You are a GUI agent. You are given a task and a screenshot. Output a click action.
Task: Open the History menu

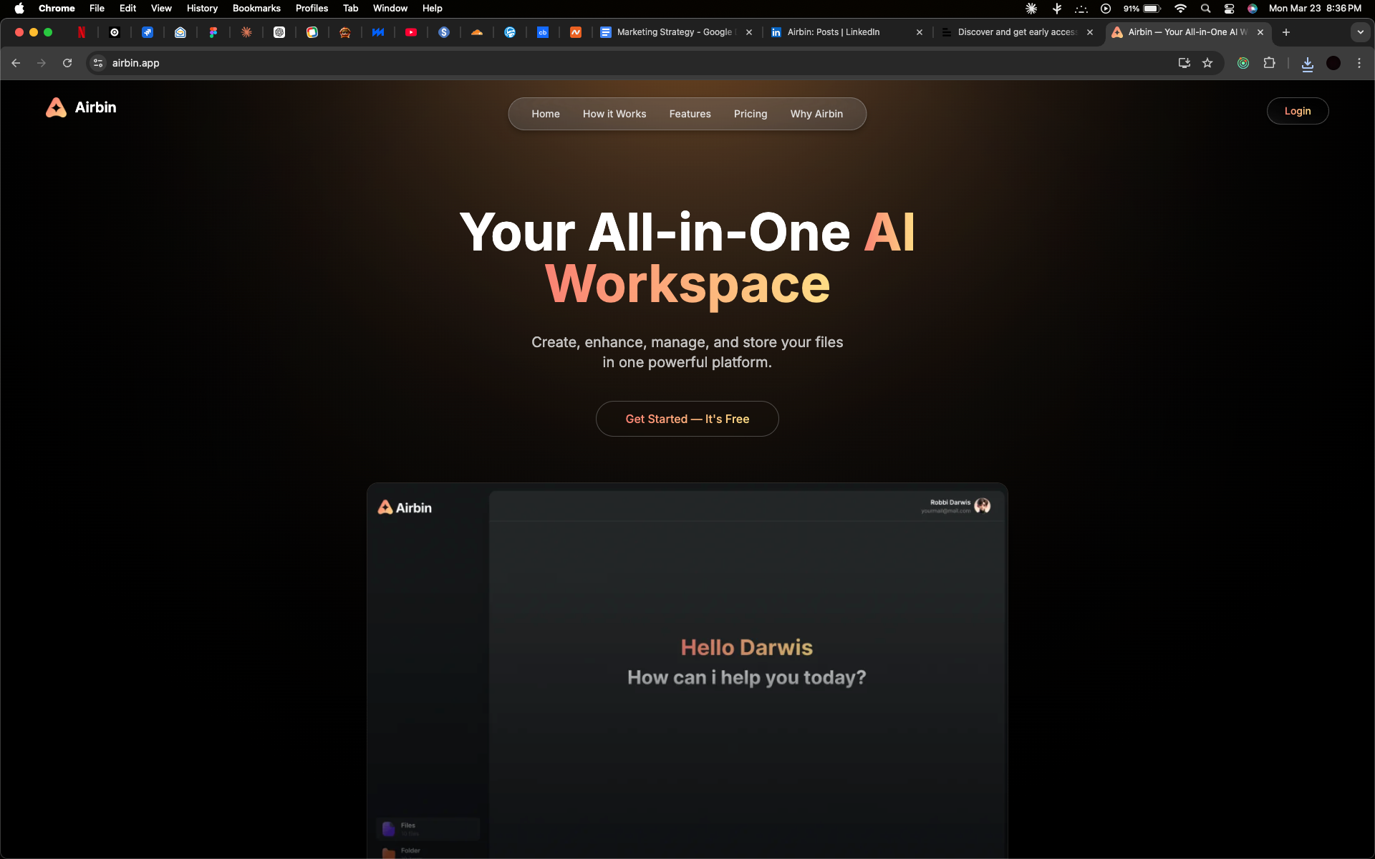202,9
